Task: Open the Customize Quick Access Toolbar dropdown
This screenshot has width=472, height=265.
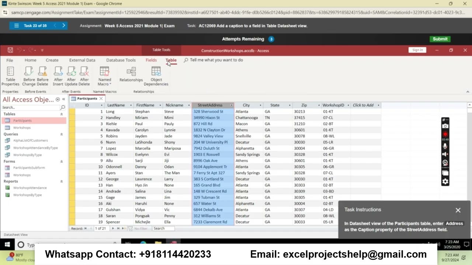Action: click(42, 50)
